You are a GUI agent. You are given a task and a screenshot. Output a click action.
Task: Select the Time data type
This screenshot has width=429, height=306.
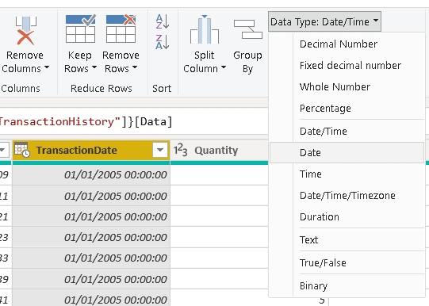point(347,174)
